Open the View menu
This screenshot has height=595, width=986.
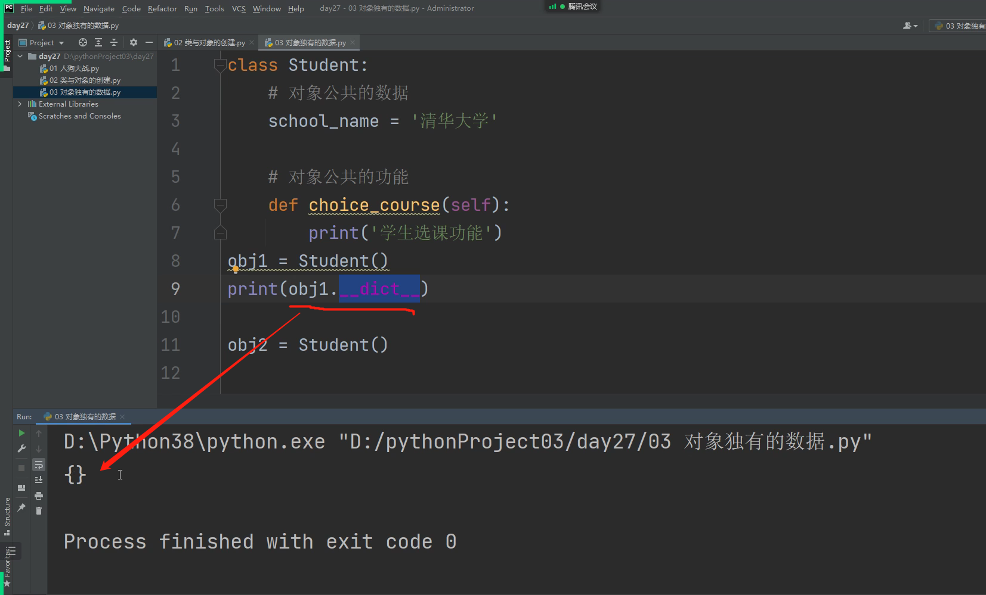pos(68,8)
